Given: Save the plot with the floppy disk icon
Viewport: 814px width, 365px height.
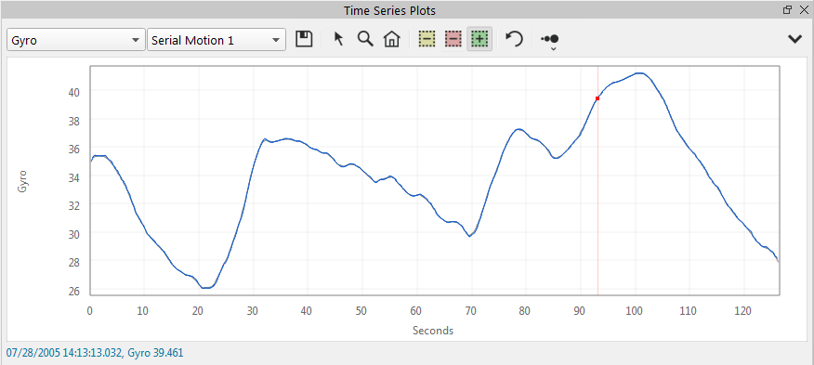Looking at the screenshot, I should click(x=304, y=39).
